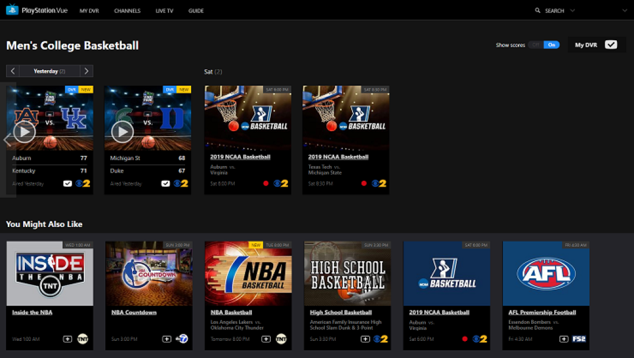Click the FS2 logo on AFL card
Image resolution: width=634 pixels, height=358 pixels.
coord(579,339)
